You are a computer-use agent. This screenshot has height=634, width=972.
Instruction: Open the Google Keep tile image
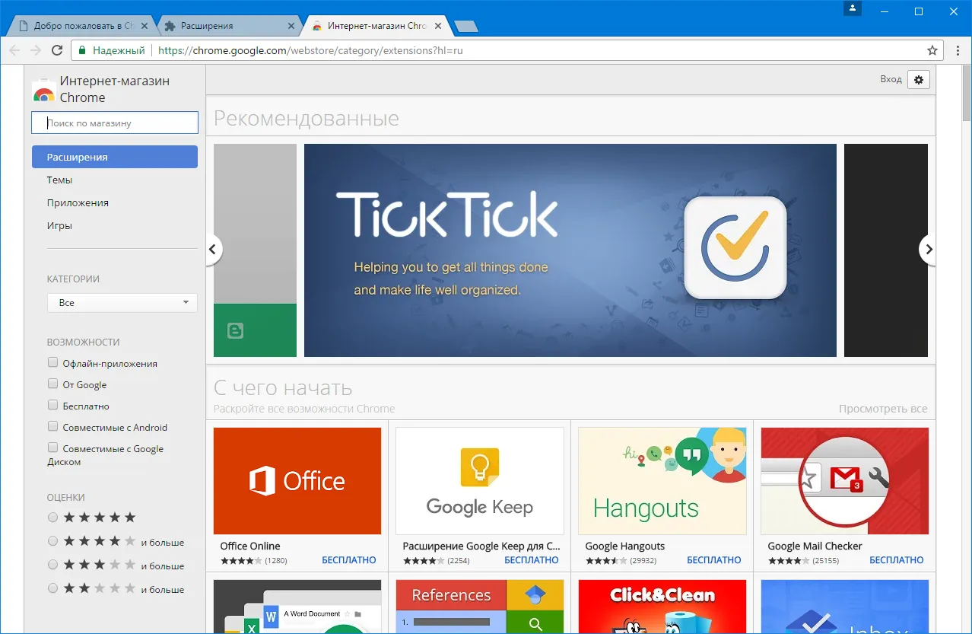tap(480, 481)
